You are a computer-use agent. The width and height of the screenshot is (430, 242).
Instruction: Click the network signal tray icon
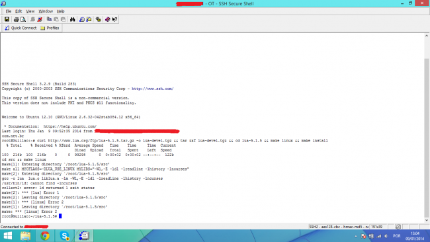(378, 236)
